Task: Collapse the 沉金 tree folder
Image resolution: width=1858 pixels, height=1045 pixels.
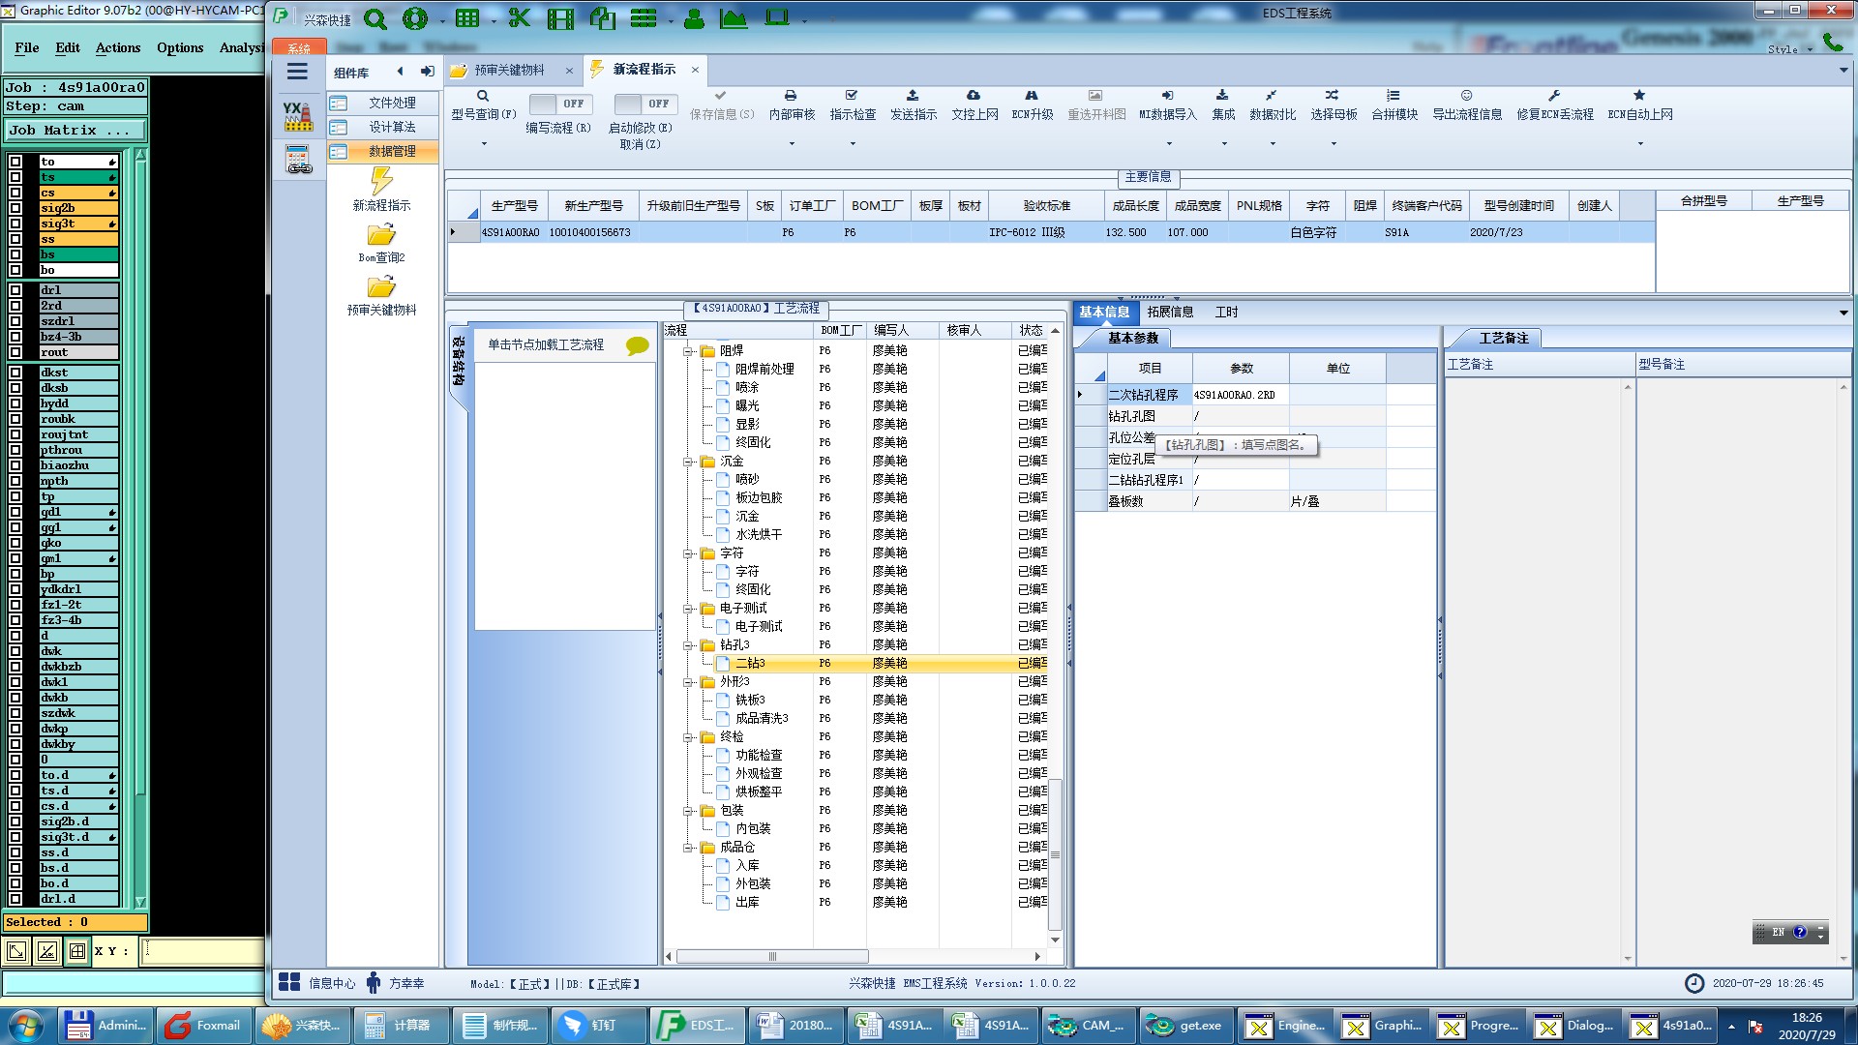Action: [x=688, y=462]
